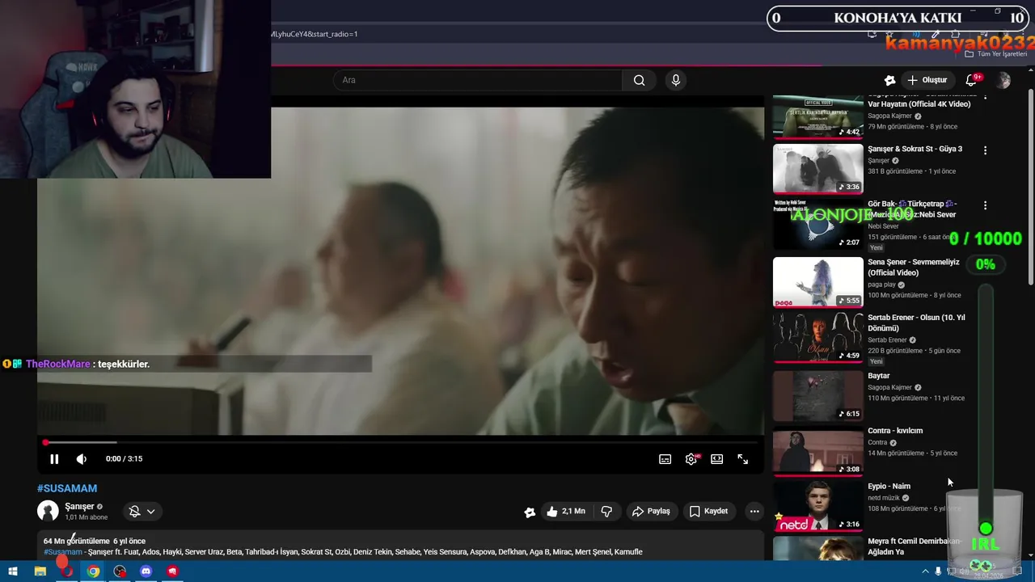Toggle the Şanışer channel notification bell
Viewport: 1035px width, 582px height.
(135, 511)
